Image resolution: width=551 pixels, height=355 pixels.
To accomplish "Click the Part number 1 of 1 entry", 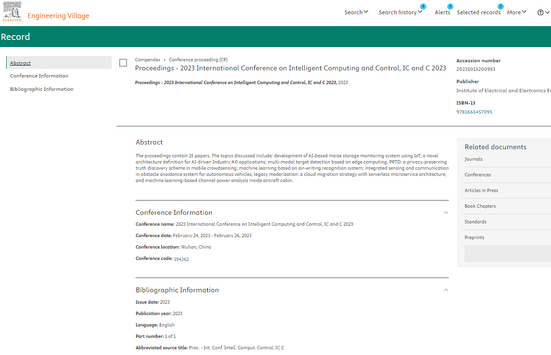I will point(155,336).
